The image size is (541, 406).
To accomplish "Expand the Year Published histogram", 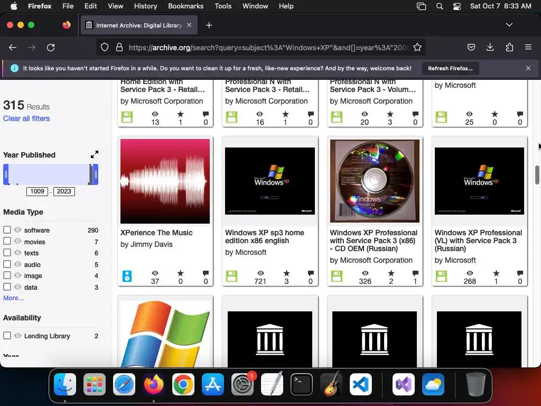I will pos(94,154).
